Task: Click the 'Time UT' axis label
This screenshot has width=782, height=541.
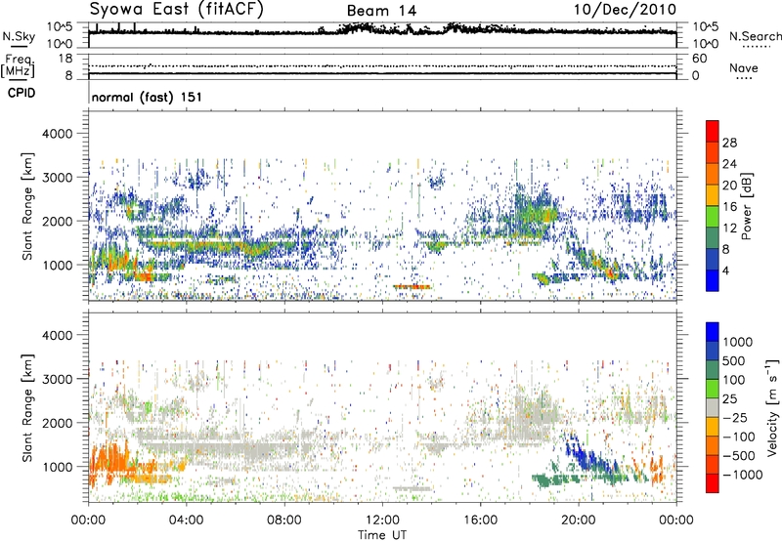Action: 382,535
